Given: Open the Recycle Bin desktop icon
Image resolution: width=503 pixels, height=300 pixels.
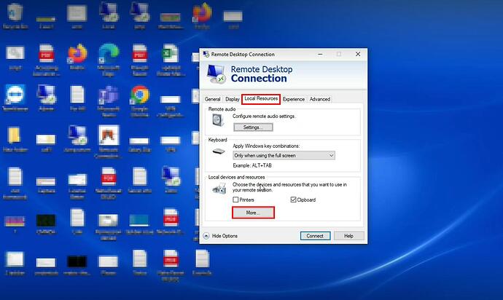Looking at the screenshot, I should [x=14, y=15].
